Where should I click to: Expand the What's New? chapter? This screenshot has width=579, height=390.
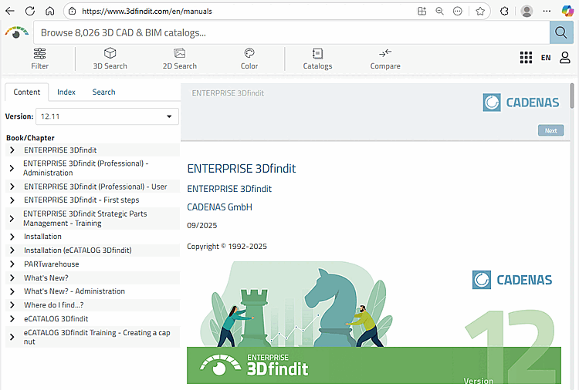pyautogui.click(x=12, y=278)
